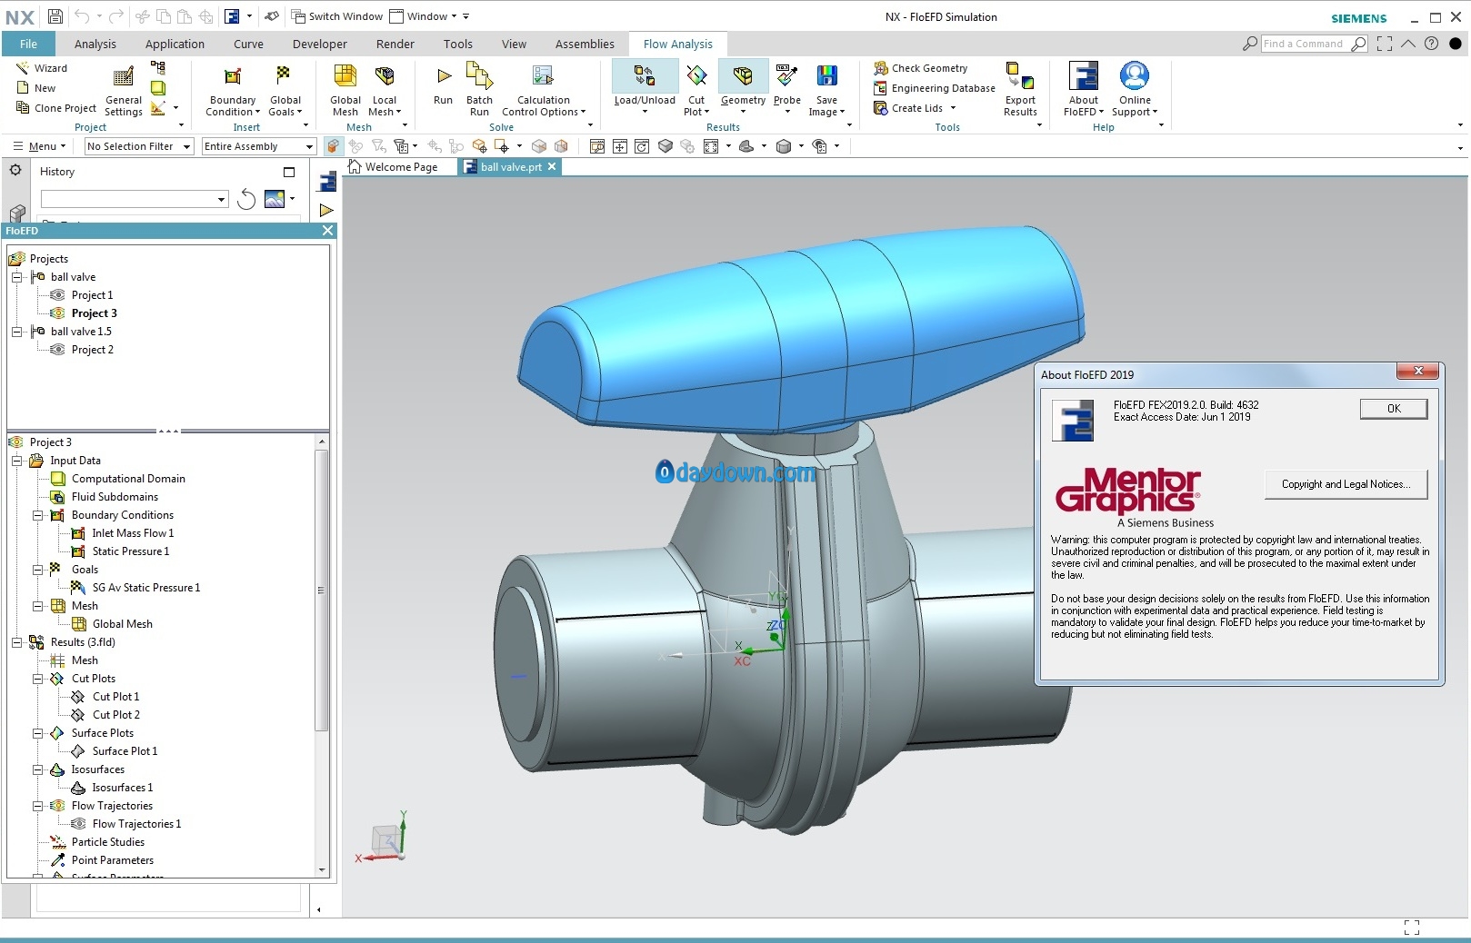Image resolution: width=1471 pixels, height=943 pixels.
Task: Switch to the Analysis ribbon tab
Action: [95, 44]
